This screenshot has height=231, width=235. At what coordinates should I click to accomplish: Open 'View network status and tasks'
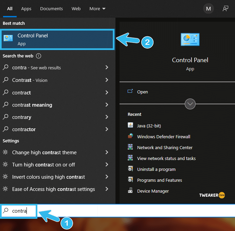pyautogui.click(x=166, y=158)
